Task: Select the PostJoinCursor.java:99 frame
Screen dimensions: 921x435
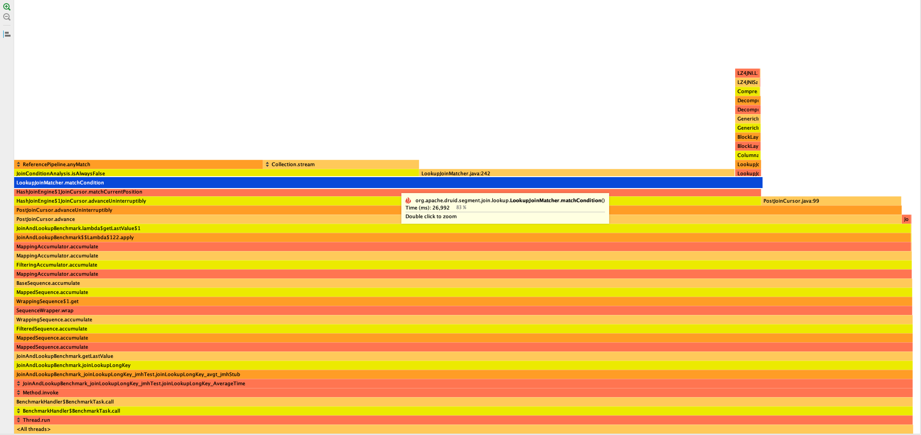Action: [831, 201]
